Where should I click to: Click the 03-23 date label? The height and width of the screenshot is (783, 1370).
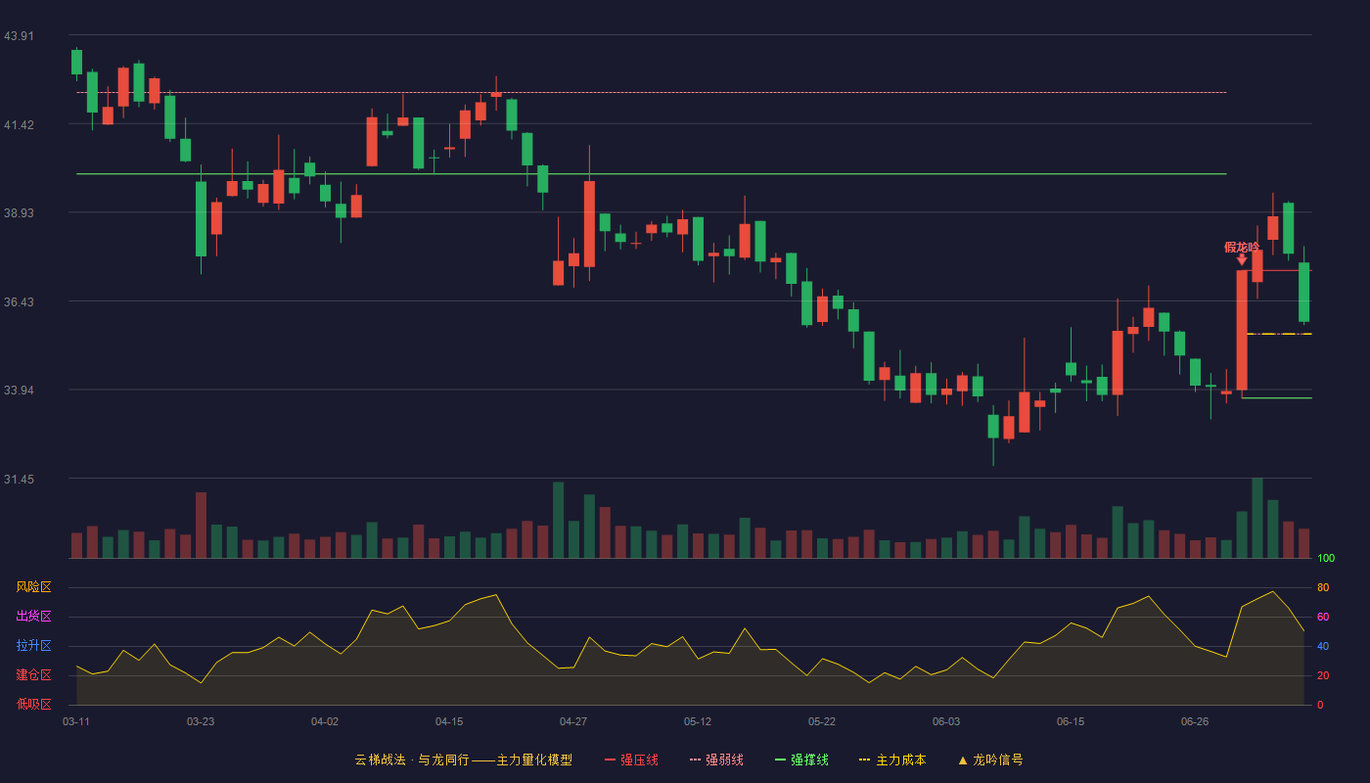click(x=201, y=721)
